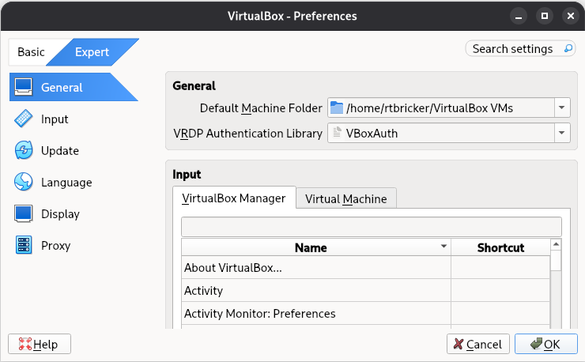Click the file icon beside VBoxAuth
The image size is (585, 362).
point(337,133)
